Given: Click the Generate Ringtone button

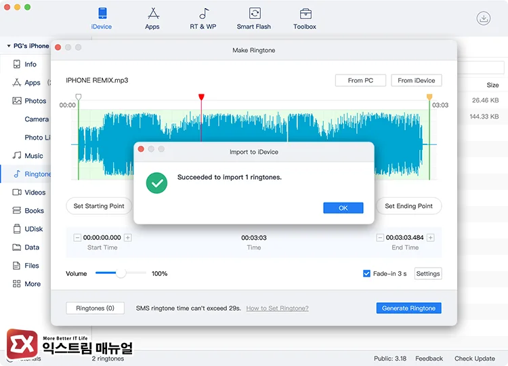Looking at the screenshot, I should point(408,308).
